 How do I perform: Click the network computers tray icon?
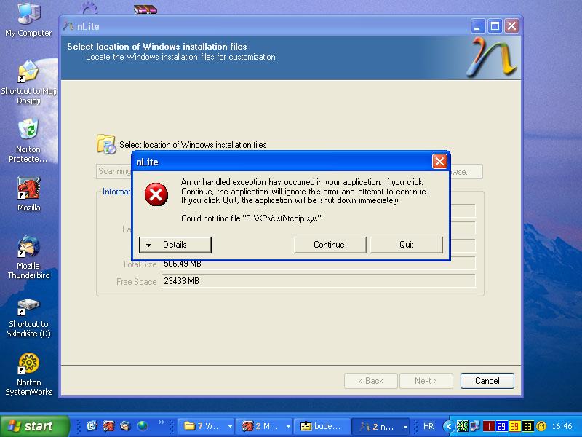[x=476, y=426]
